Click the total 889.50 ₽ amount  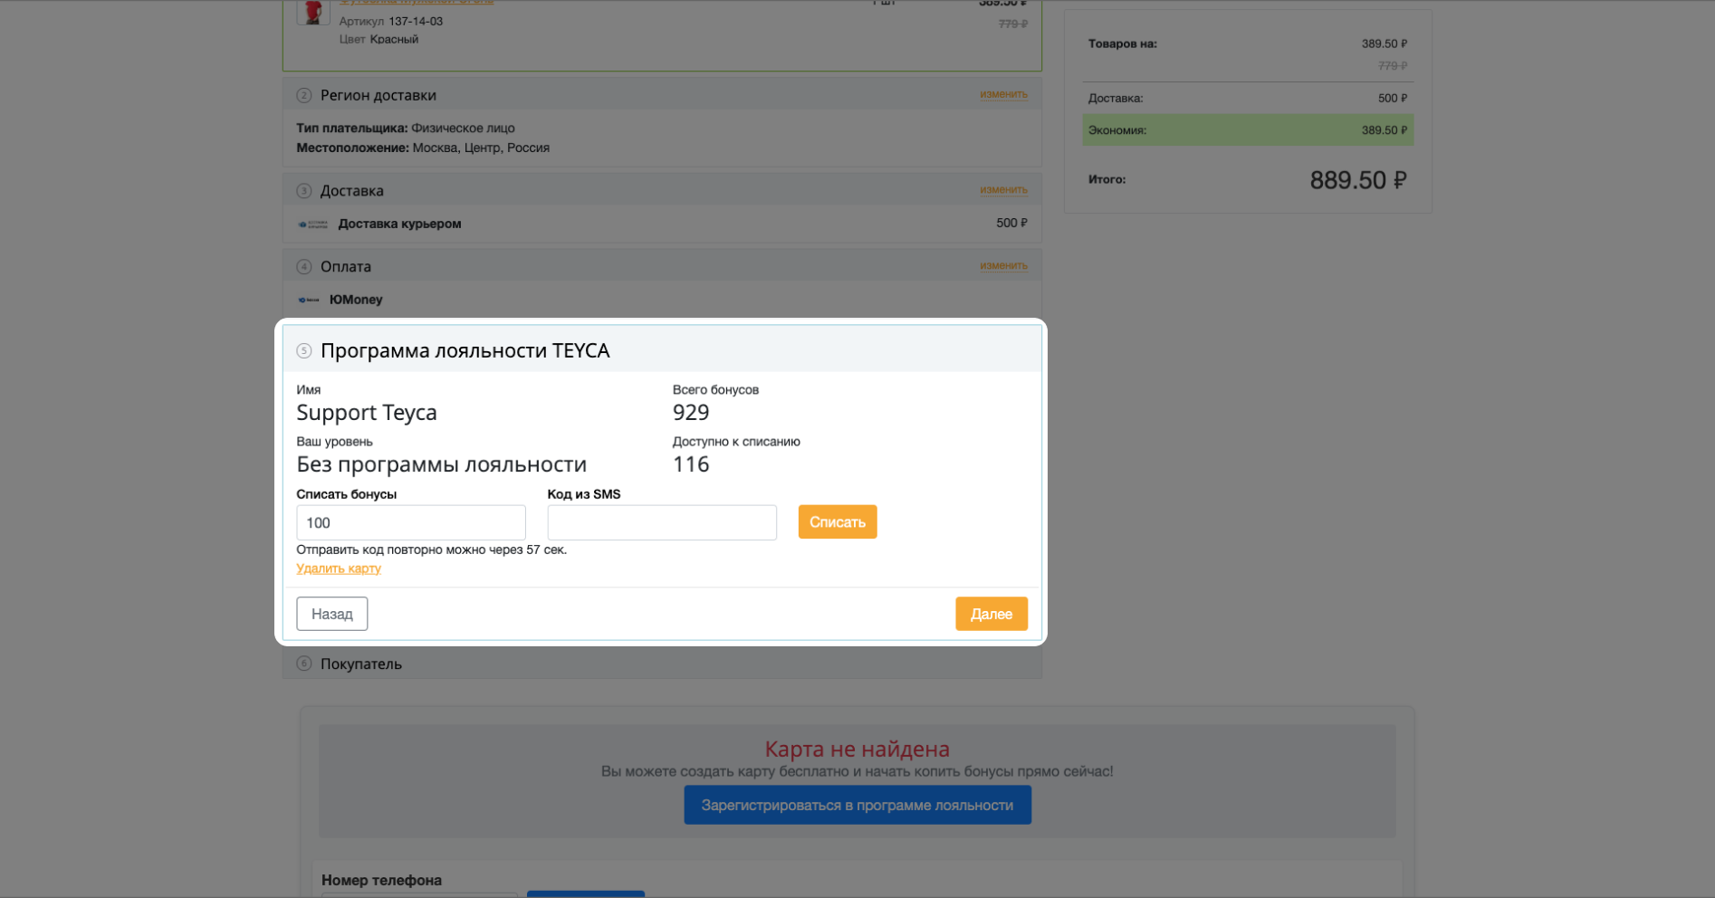pyautogui.click(x=1358, y=180)
